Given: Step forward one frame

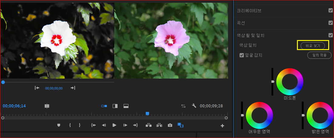Looking at the screenshot, I should [x=125, y=125].
